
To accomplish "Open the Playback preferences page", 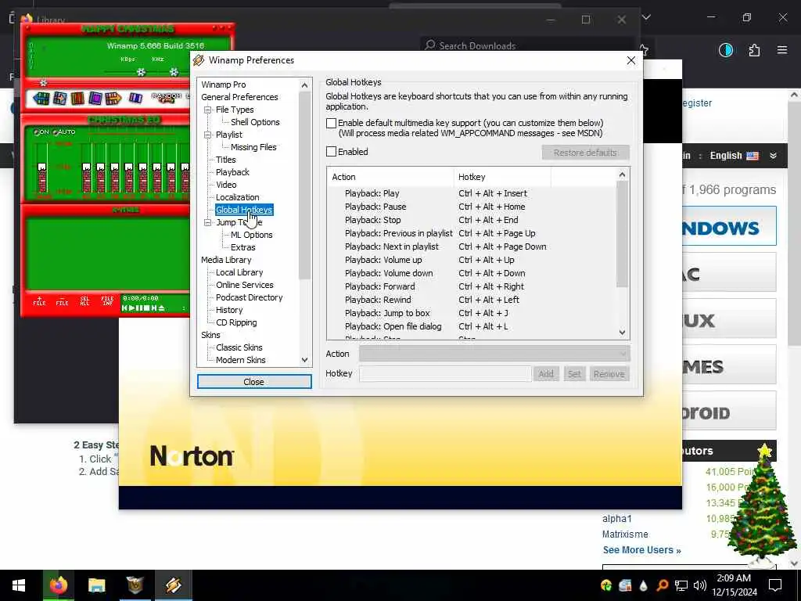I will click(x=232, y=172).
